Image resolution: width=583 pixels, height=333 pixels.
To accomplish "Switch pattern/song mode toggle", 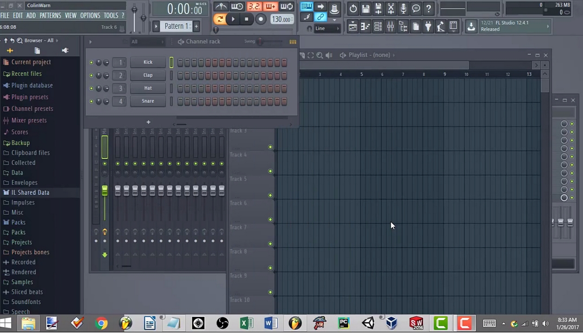I will (219, 19).
